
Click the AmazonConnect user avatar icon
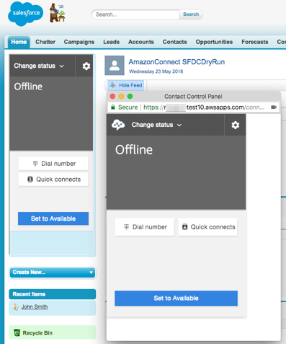pyautogui.click(x=115, y=66)
